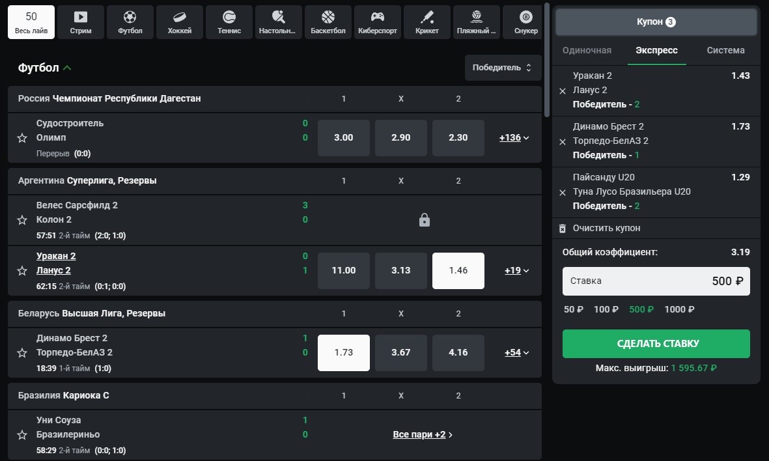Click Очистить купон text

[x=606, y=228]
